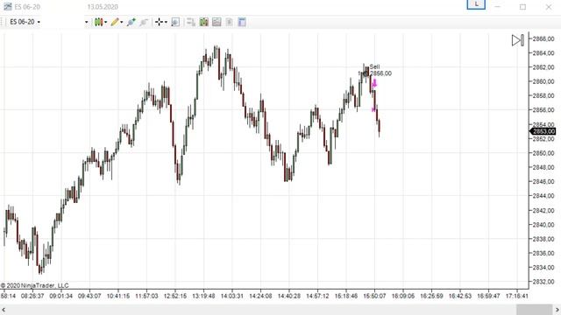Click the greyed Strategies icon
Image resolution: width=561 pixels, height=315 pixels.
click(x=230, y=22)
